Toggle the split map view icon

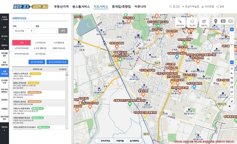point(232,21)
